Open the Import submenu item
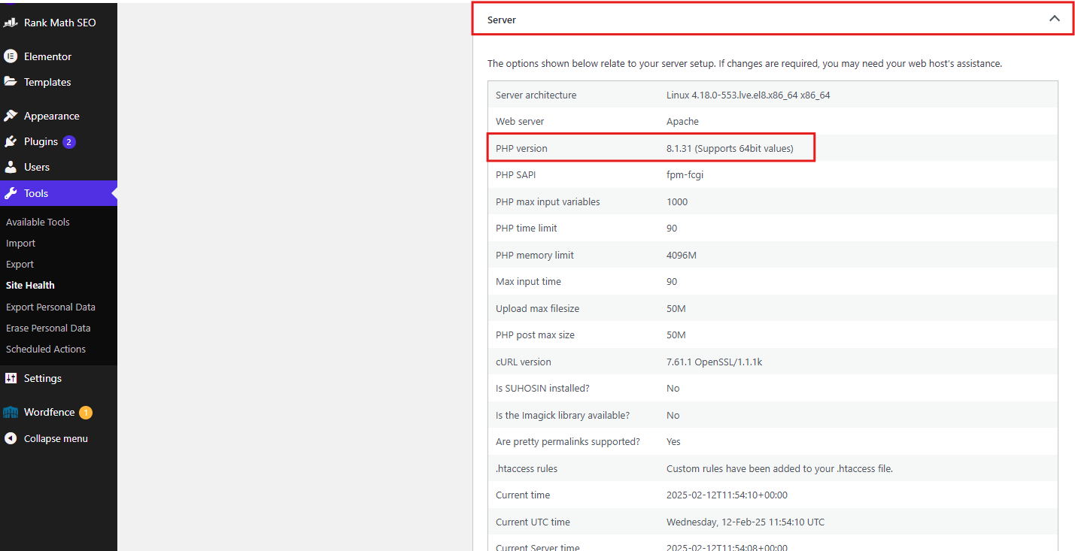 click(x=20, y=243)
